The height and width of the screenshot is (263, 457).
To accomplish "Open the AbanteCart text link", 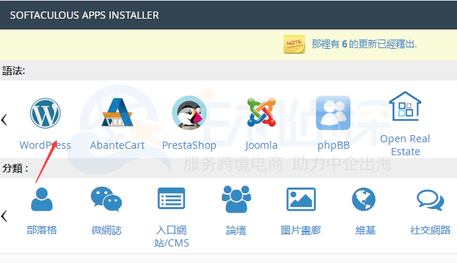I will coord(117,145).
